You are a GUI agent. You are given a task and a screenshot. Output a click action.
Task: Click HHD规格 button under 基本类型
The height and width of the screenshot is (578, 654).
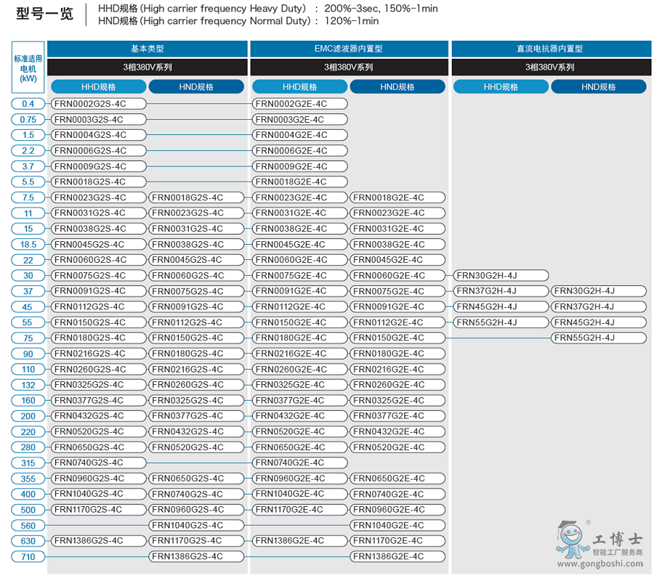pyautogui.click(x=99, y=86)
